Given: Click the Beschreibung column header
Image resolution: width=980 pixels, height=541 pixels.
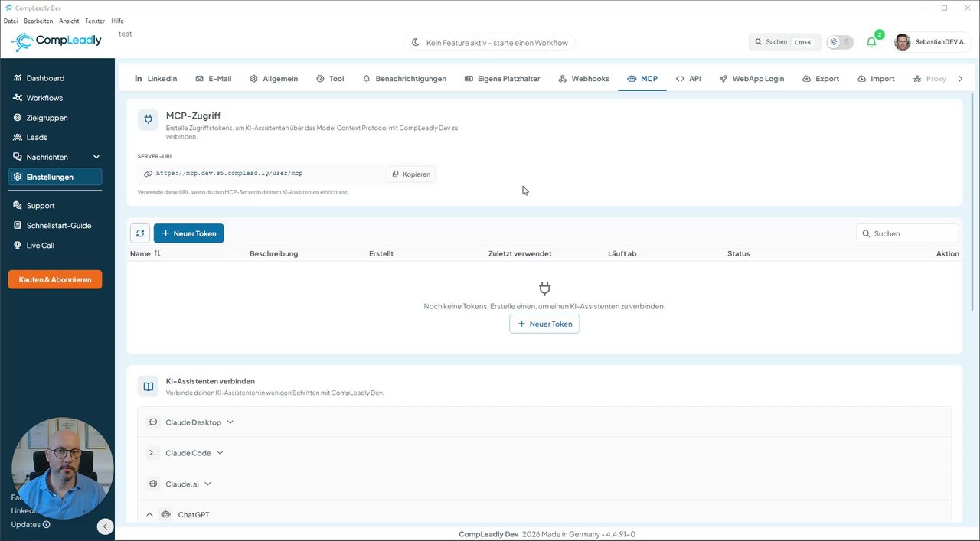Looking at the screenshot, I should point(273,253).
